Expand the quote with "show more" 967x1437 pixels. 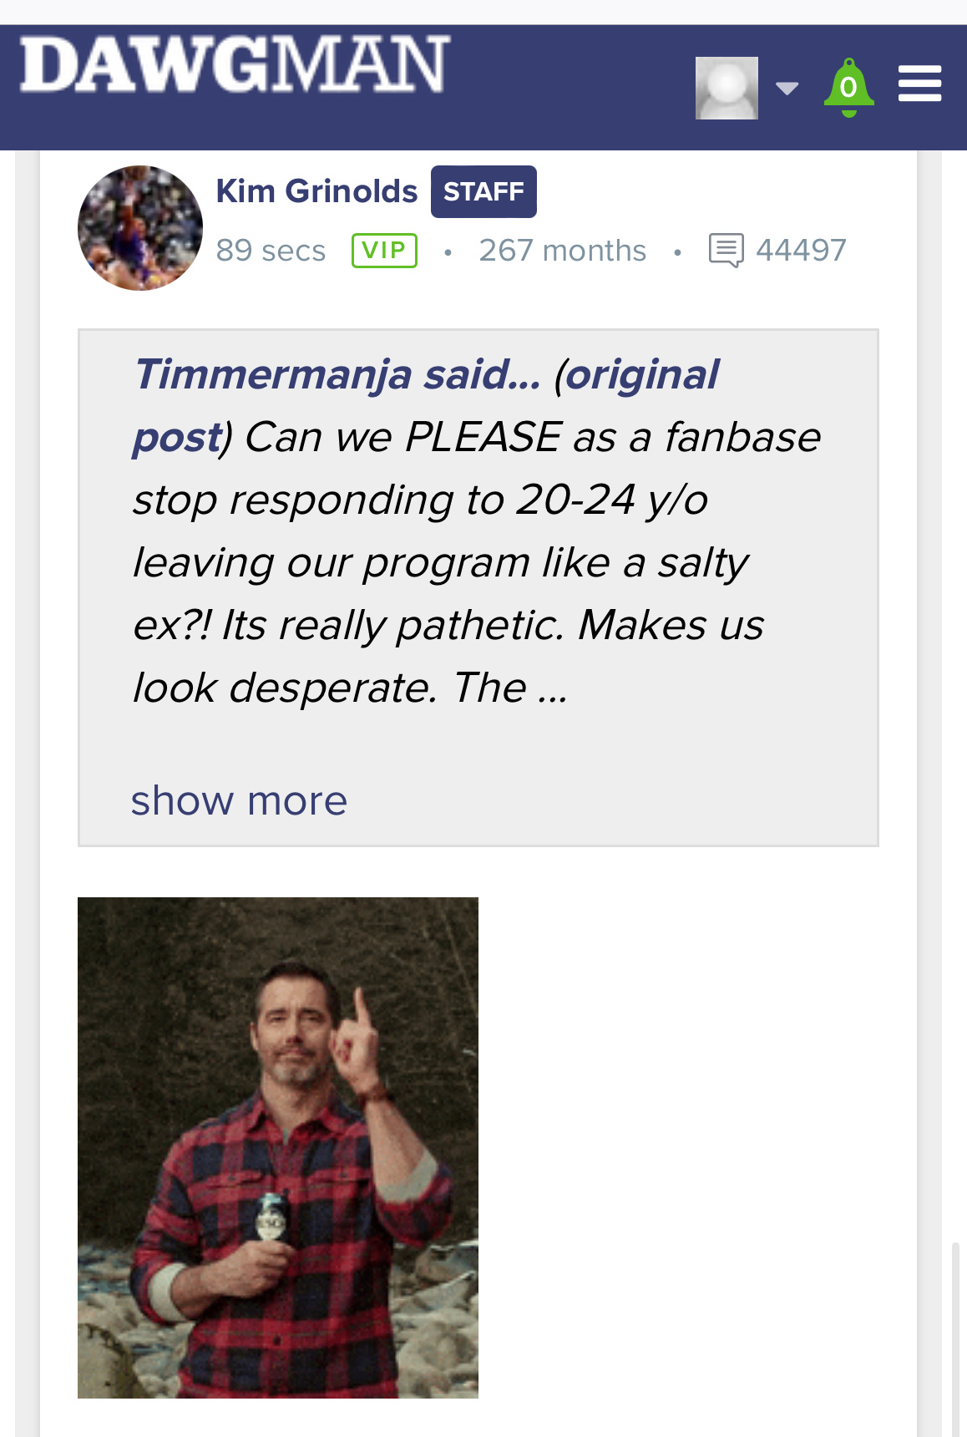point(239,800)
